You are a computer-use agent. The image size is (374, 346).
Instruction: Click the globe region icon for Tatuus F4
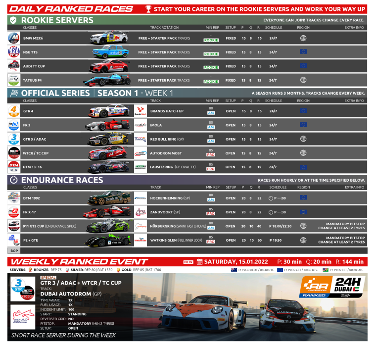(x=303, y=80)
